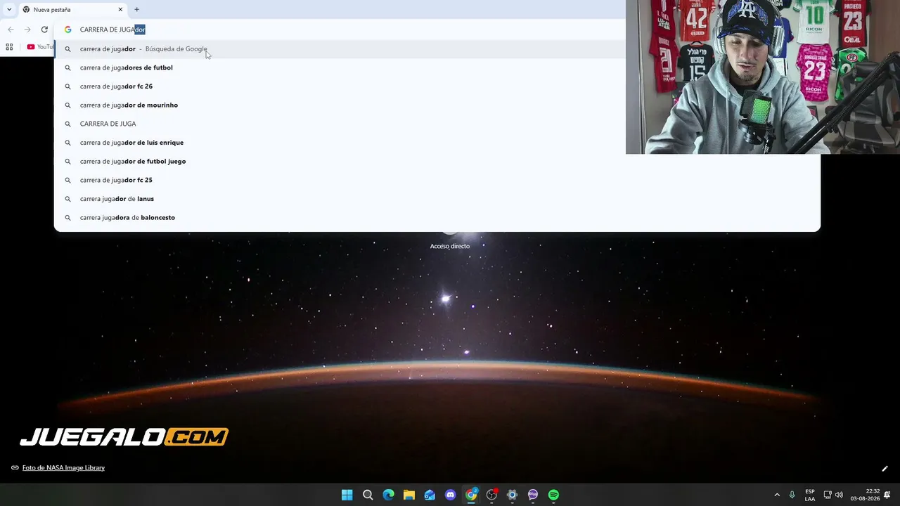Open the tab search dropdown arrow
This screenshot has width=900, height=506.
[9, 10]
